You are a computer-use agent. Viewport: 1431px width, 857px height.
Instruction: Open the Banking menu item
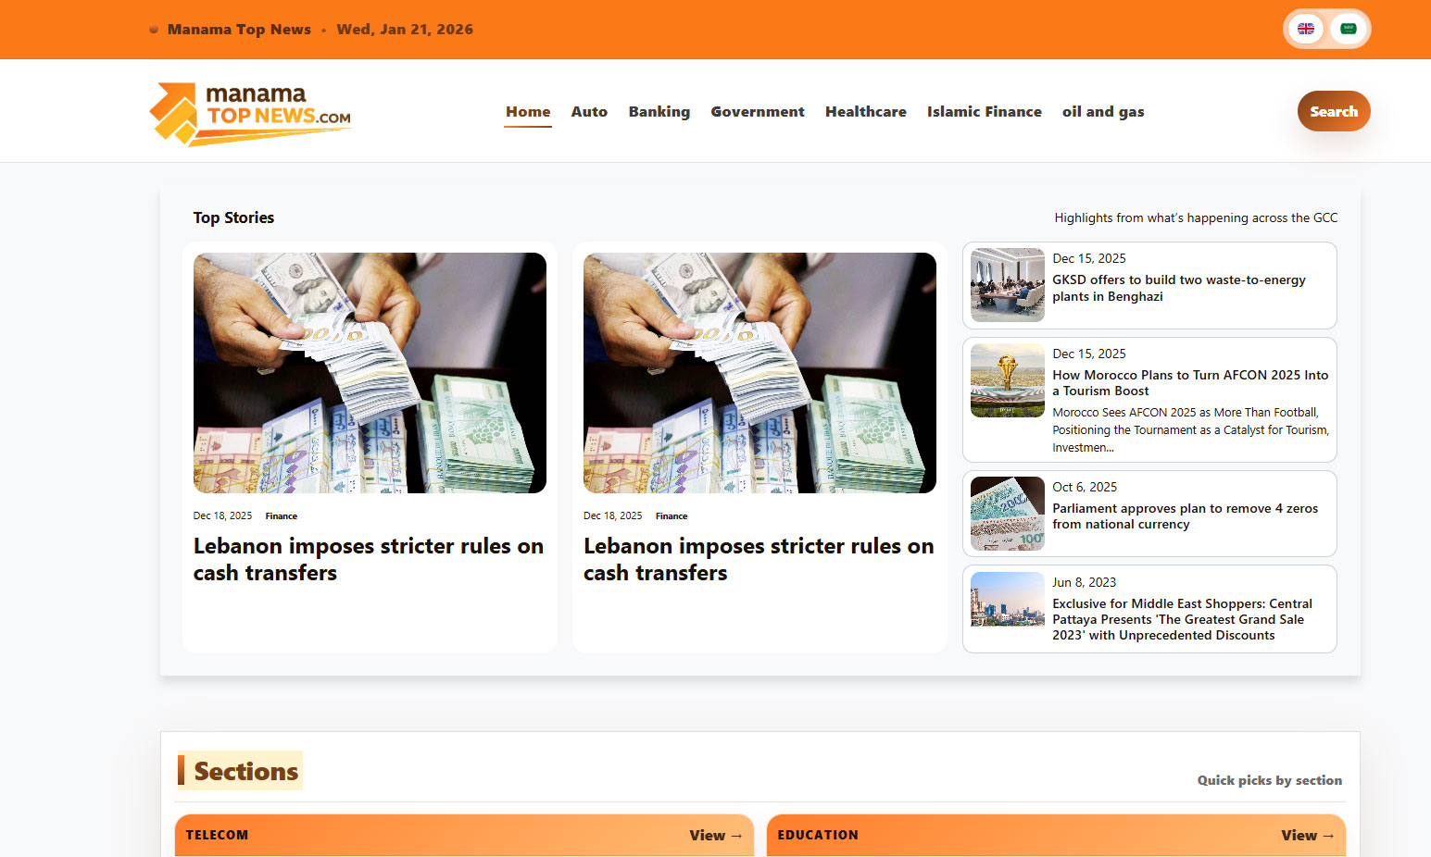(x=659, y=112)
